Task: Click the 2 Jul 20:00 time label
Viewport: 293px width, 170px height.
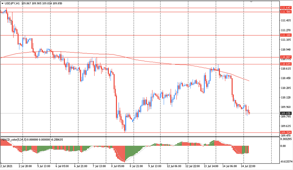Action: (x=25, y=166)
